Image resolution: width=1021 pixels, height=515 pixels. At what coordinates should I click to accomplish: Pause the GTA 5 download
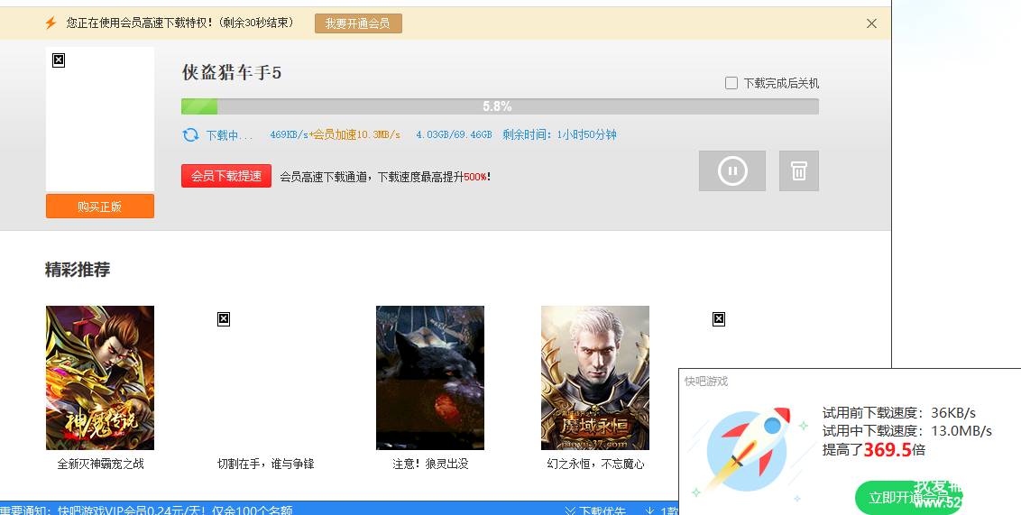731,171
